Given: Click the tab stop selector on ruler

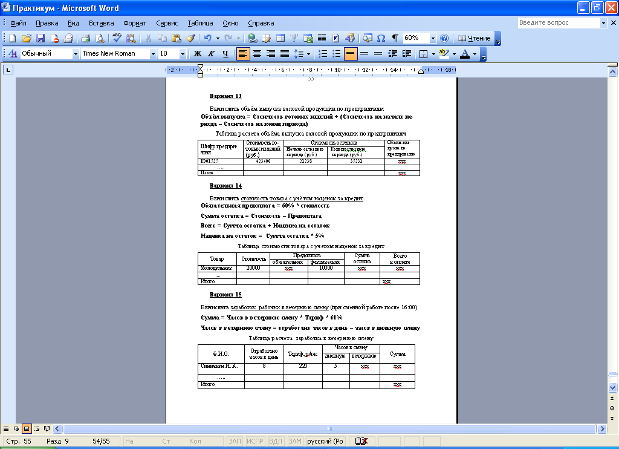Looking at the screenshot, I should [8, 70].
